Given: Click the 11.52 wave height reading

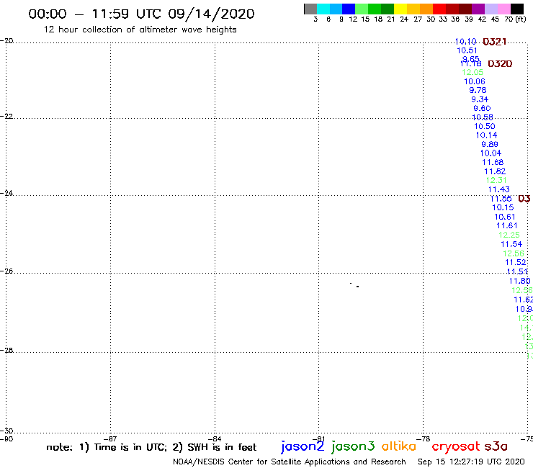Looking at the screenshot, I should 516,262.
